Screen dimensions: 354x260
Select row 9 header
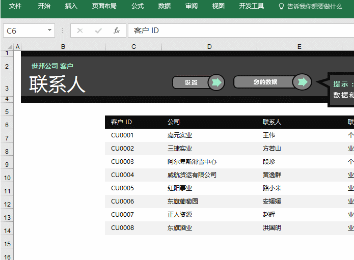(x=7, y=165)
